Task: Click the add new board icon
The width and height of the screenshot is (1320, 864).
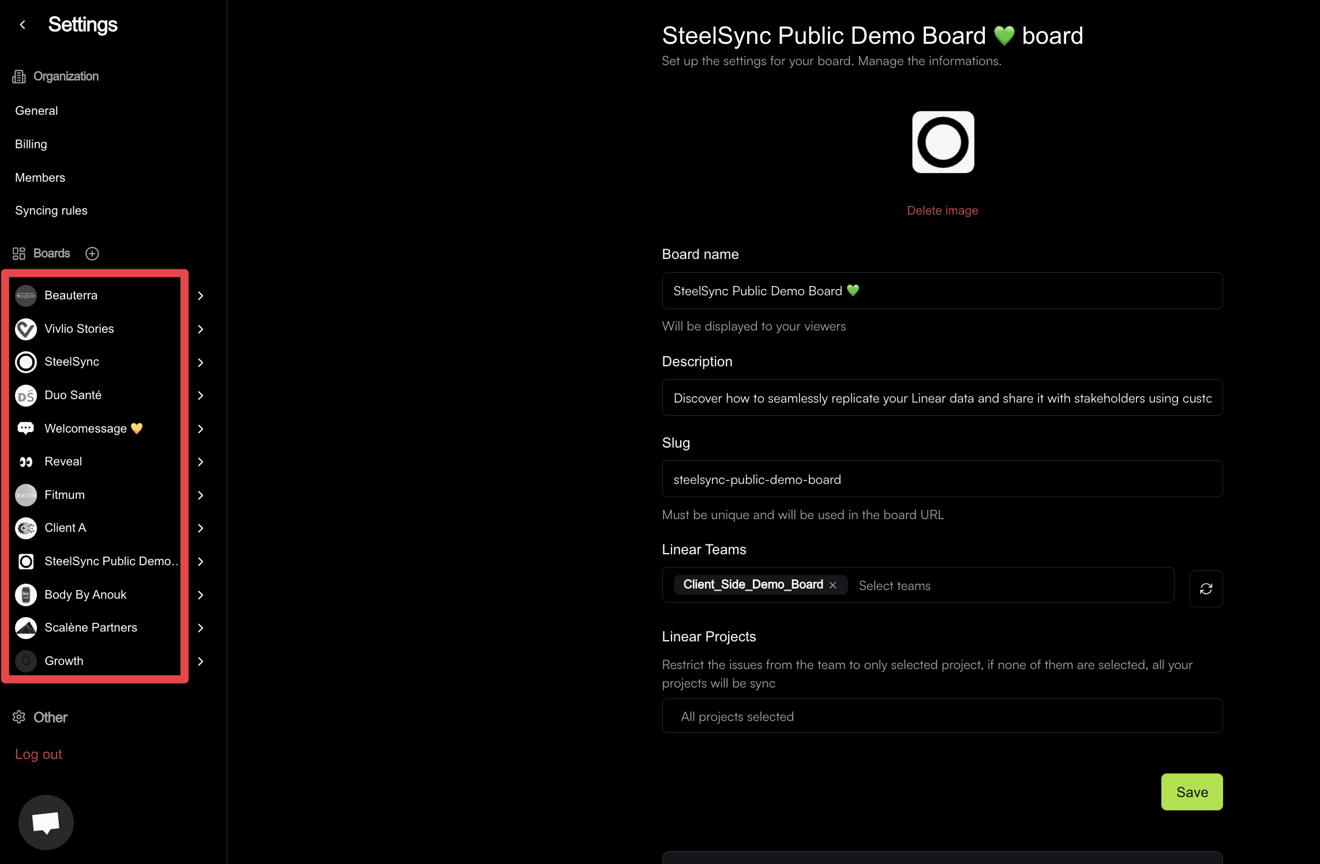Action: pyautogui.click(x=92, y=254)
